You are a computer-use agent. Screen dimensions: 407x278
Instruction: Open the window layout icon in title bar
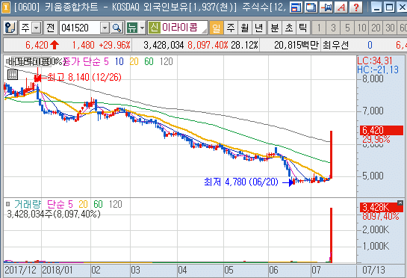click(296, 7)
